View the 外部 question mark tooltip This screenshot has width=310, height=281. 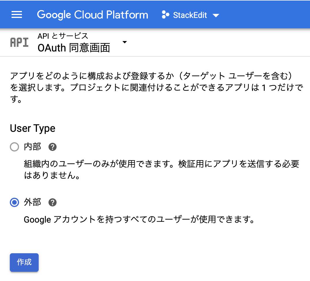pos(52,202)
